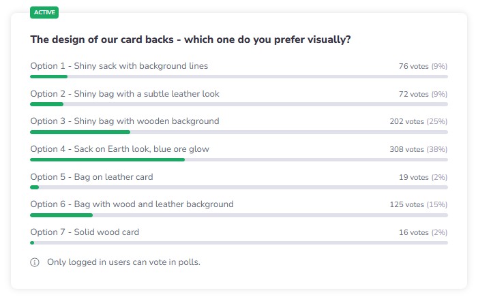Click the green ACTIVE status badge

pyautogui.click(x=45, y=12)
